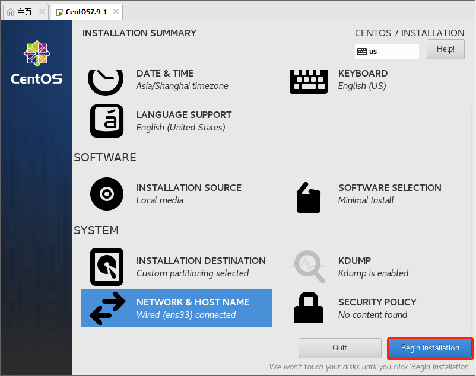Screen dimensions: 476x376
Task: Open KDUMP magnifier icon
Action: (x=309, y=267)
